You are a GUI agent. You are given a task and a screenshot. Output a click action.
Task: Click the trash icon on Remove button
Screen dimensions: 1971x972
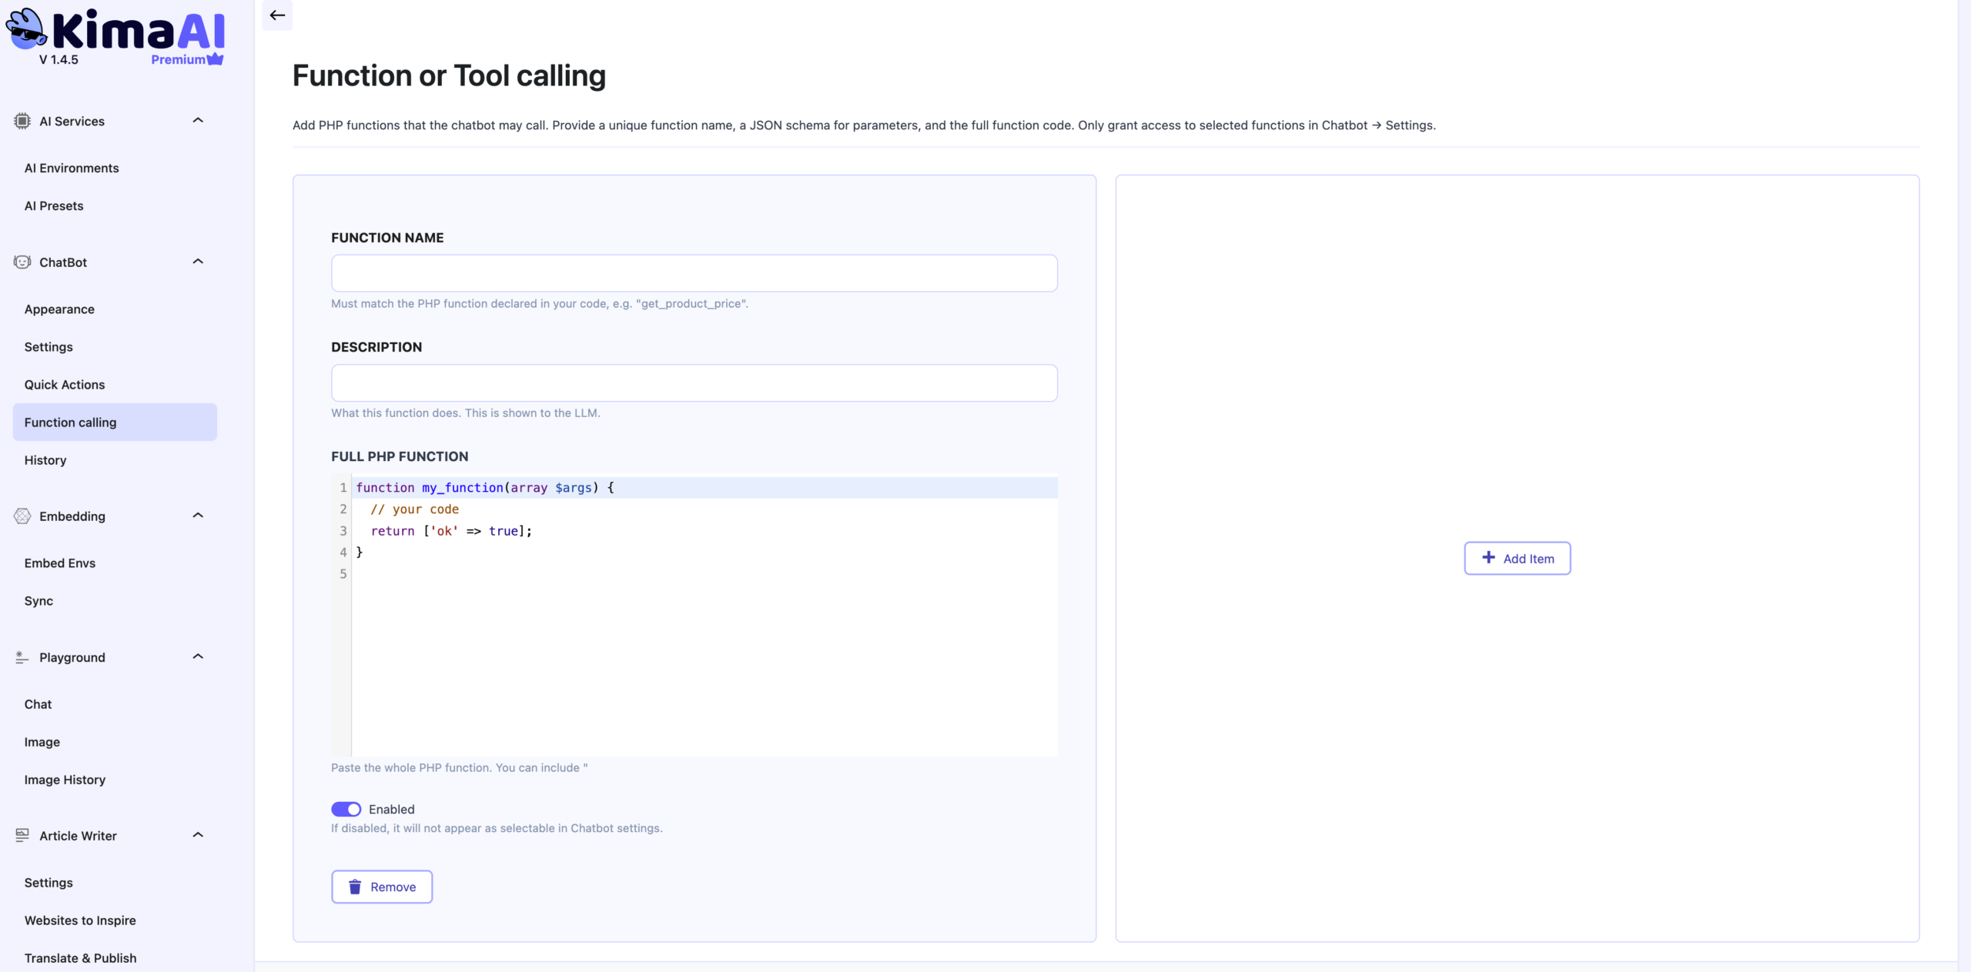tap(355, 887)
